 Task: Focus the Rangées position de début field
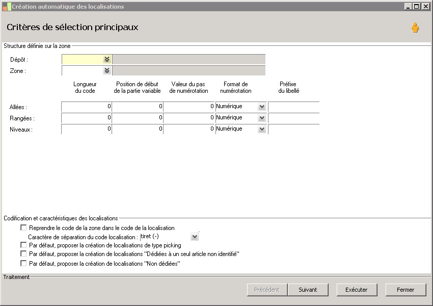click(137, 118)
